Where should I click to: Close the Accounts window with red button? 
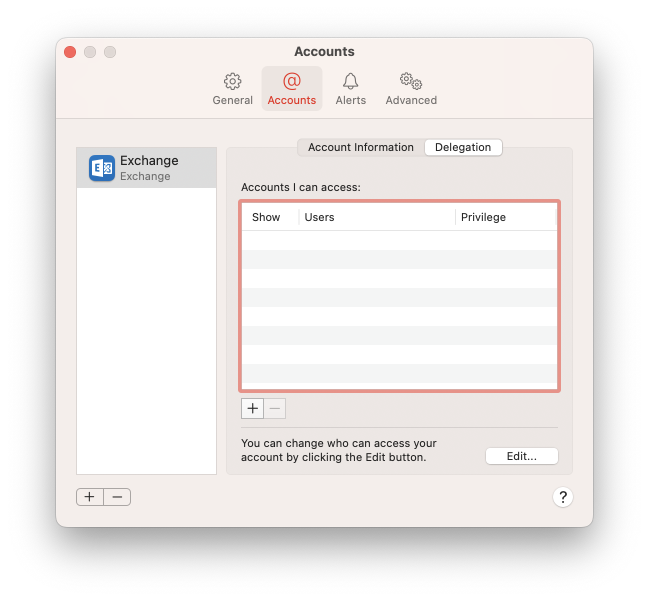coord(70,52)
